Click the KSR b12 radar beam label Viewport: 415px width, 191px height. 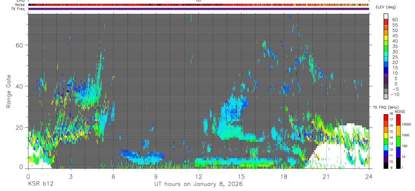pos(40,184)
